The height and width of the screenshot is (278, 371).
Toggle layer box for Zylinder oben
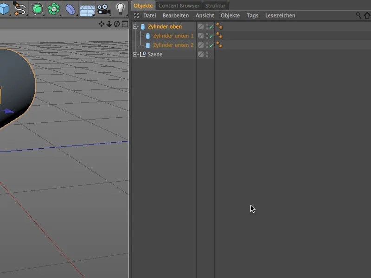coord(201,26)
